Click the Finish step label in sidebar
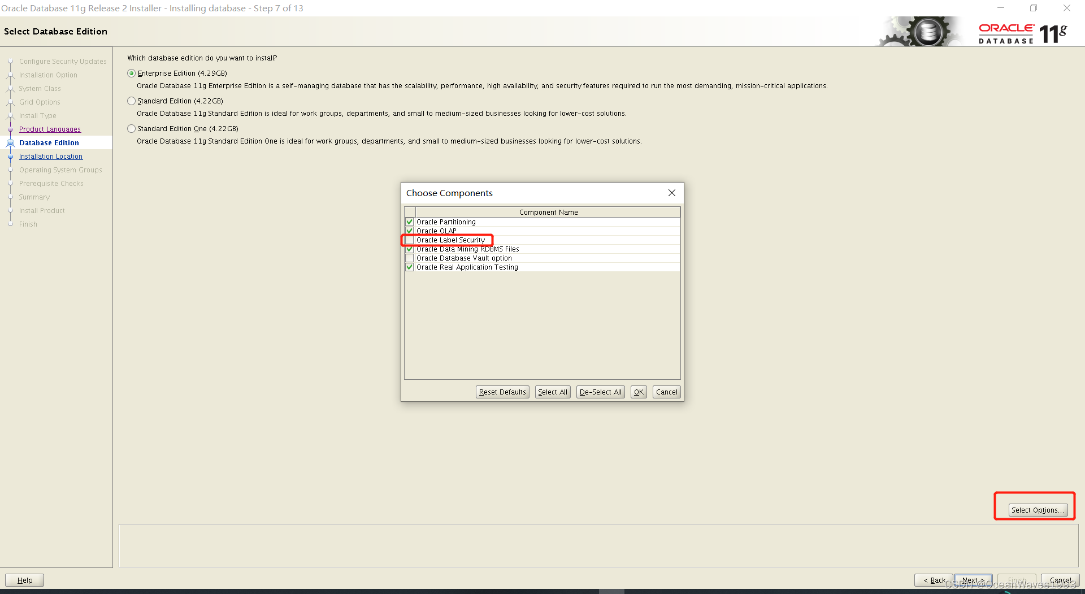Viewport: 1085px width, 594px height. 28,224
